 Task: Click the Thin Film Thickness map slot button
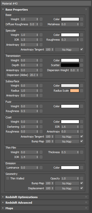point(81,152)
